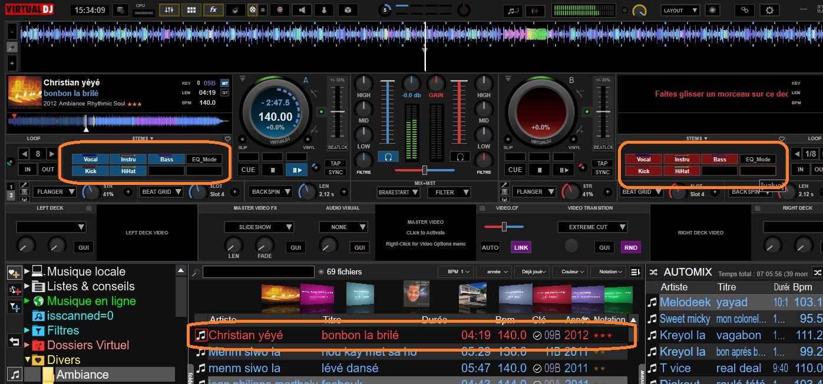The width and height of the screenshot is (823, 384).
Task: Open the FILTER dropdown under the mixer
Action: [449, 192]
